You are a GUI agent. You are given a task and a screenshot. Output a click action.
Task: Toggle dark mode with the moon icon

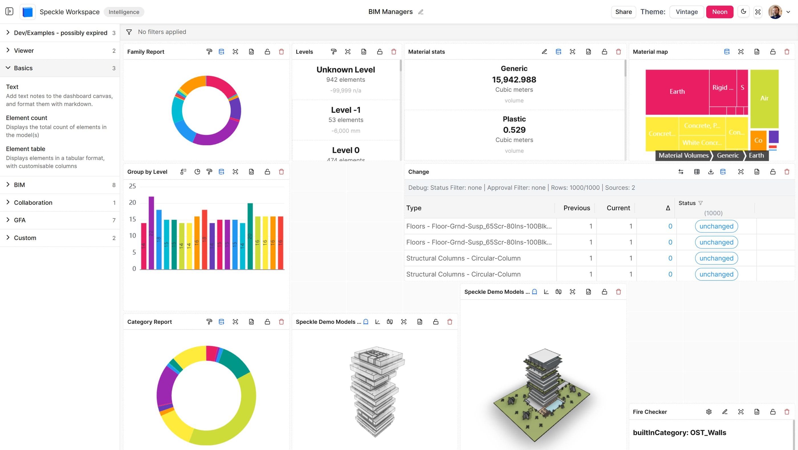(x=744, y=12)
